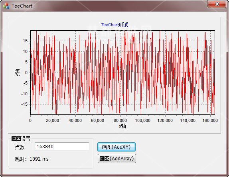Click the 80,000 x-axis label
This screenshot has width=229, height=177.
[120, 120]
